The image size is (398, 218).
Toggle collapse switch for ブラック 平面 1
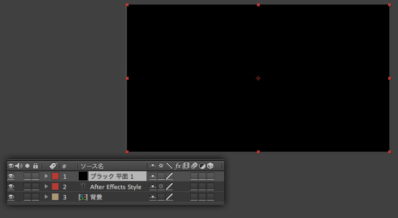tap(161, 176)
